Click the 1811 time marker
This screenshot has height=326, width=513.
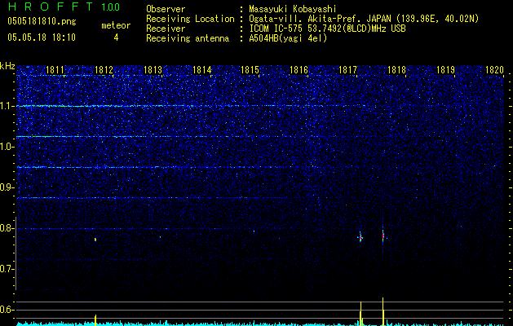click(x=55, y=70)
